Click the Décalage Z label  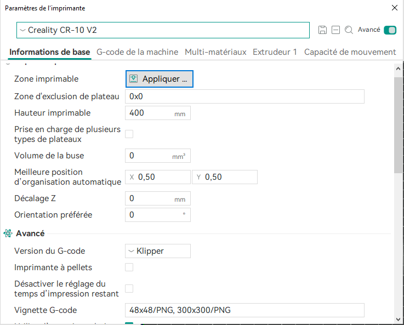35,198
